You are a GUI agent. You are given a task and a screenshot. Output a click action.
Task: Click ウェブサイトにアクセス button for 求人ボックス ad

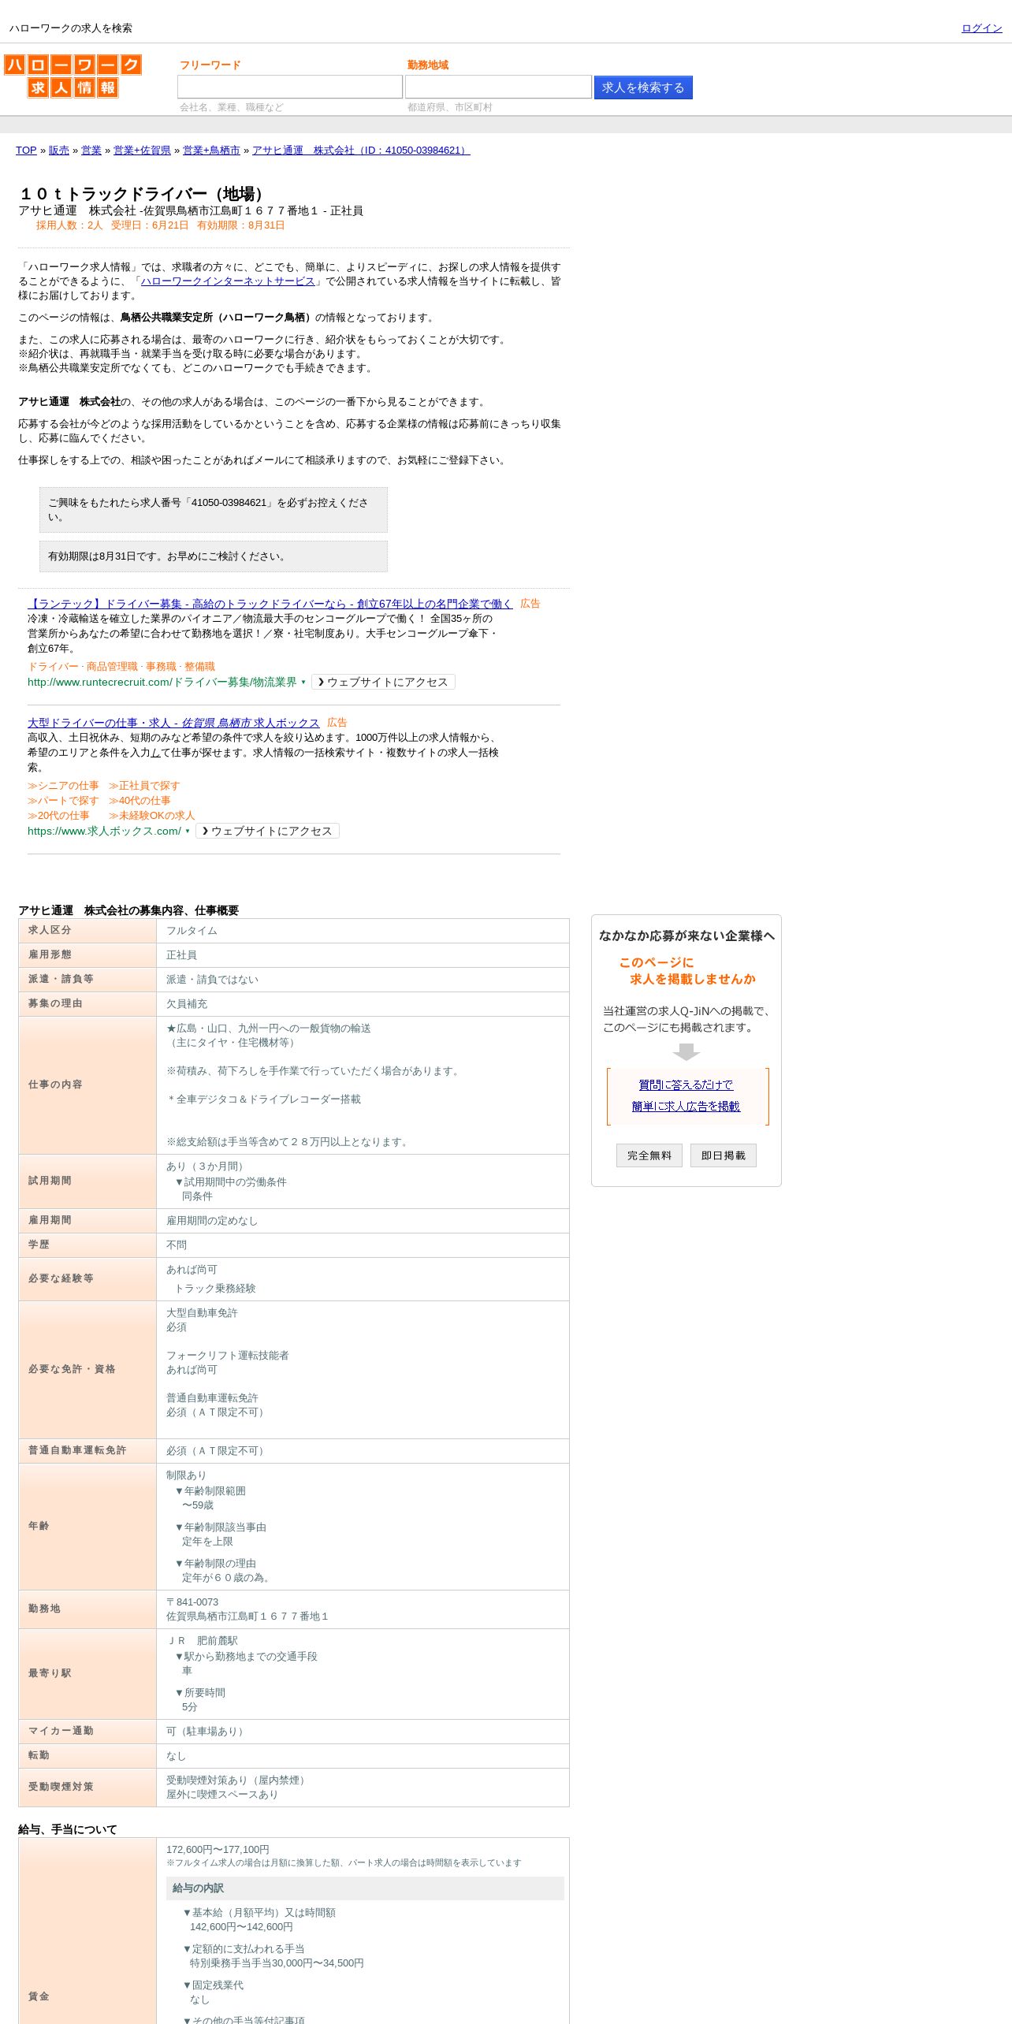[x=267, y=832]
